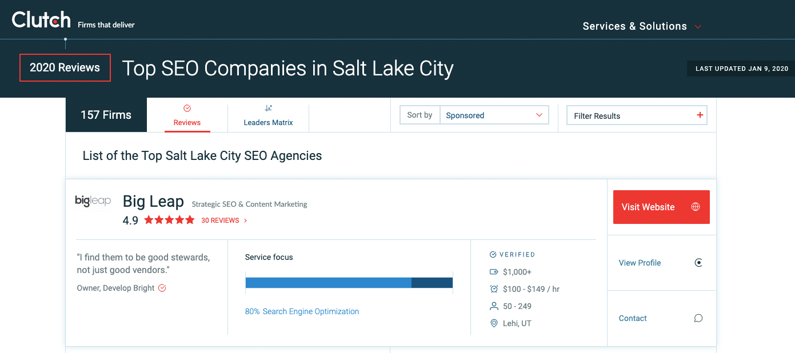Click the $1,000+ minimum project size
The image size is (795, 353).
[x=517, y=272]
